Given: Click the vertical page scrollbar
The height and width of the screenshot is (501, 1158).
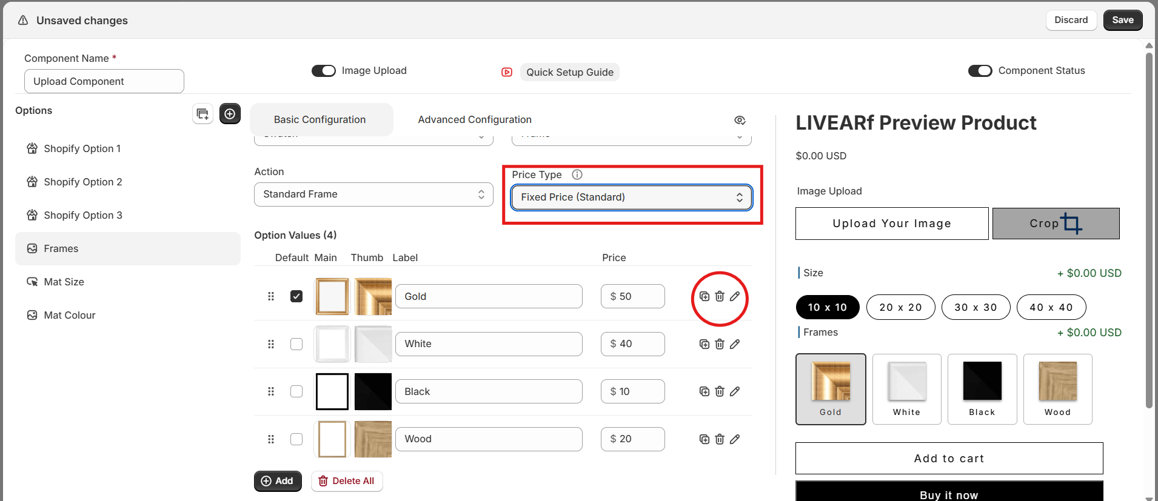Looking at the screenshot, I should tap(1149, 230).
